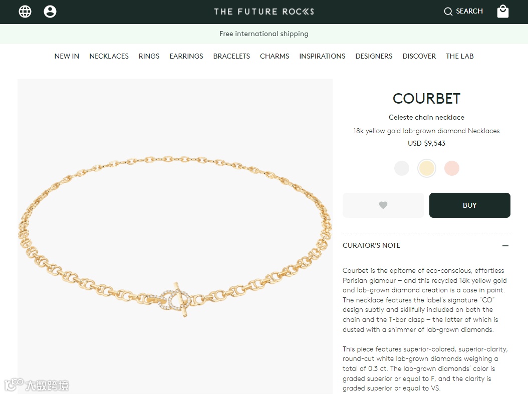Select the rose gold color swatch
The image size is (528, 395).
(451, 168)
